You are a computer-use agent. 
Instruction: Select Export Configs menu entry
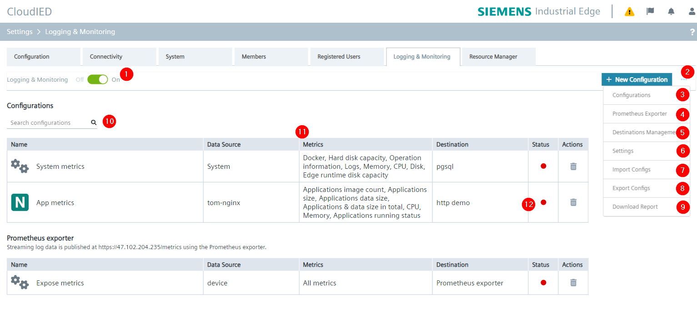click(631, 188)
